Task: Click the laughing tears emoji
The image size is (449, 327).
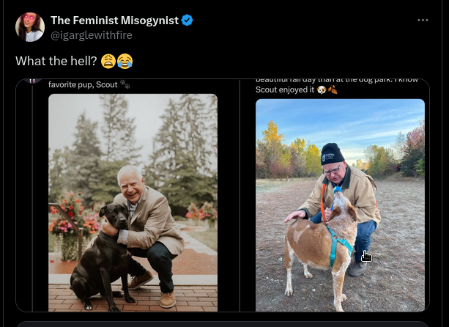Action: coord(125,61)
